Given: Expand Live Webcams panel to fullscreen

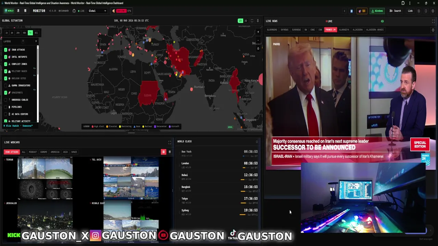Looking at the screenshot, I should (169, 142).
